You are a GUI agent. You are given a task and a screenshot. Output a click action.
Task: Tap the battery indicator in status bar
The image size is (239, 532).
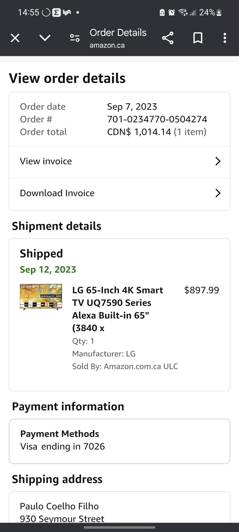(x=210, y=12)
